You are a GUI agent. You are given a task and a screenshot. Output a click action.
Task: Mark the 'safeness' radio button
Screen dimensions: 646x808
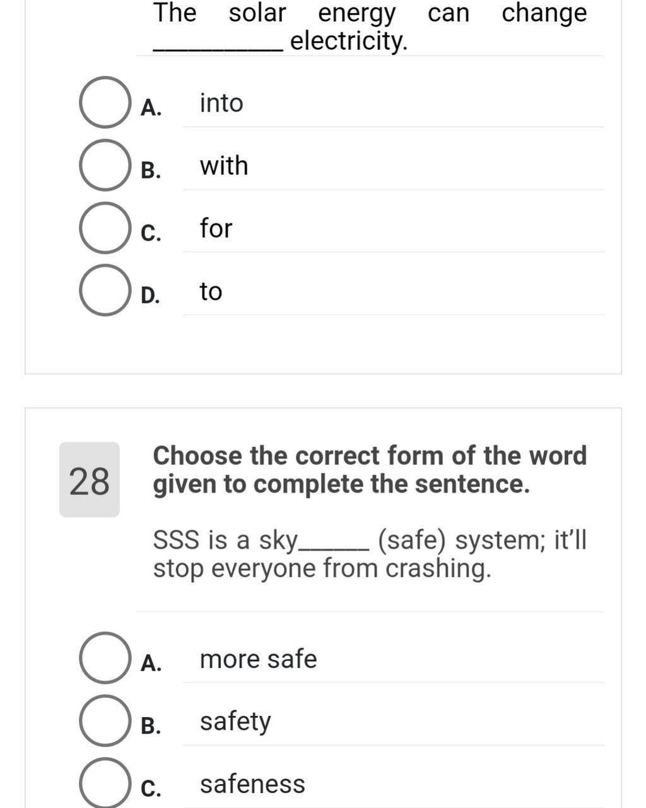104,783
